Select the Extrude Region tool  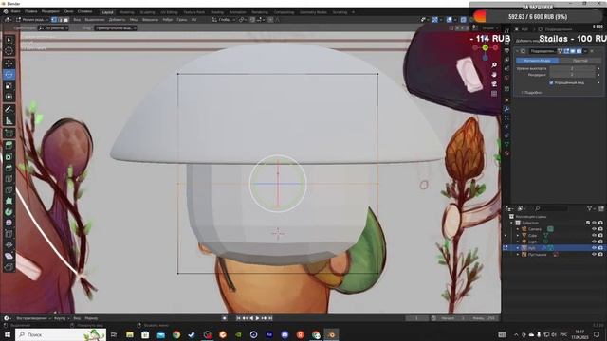(x=9, y=145)
